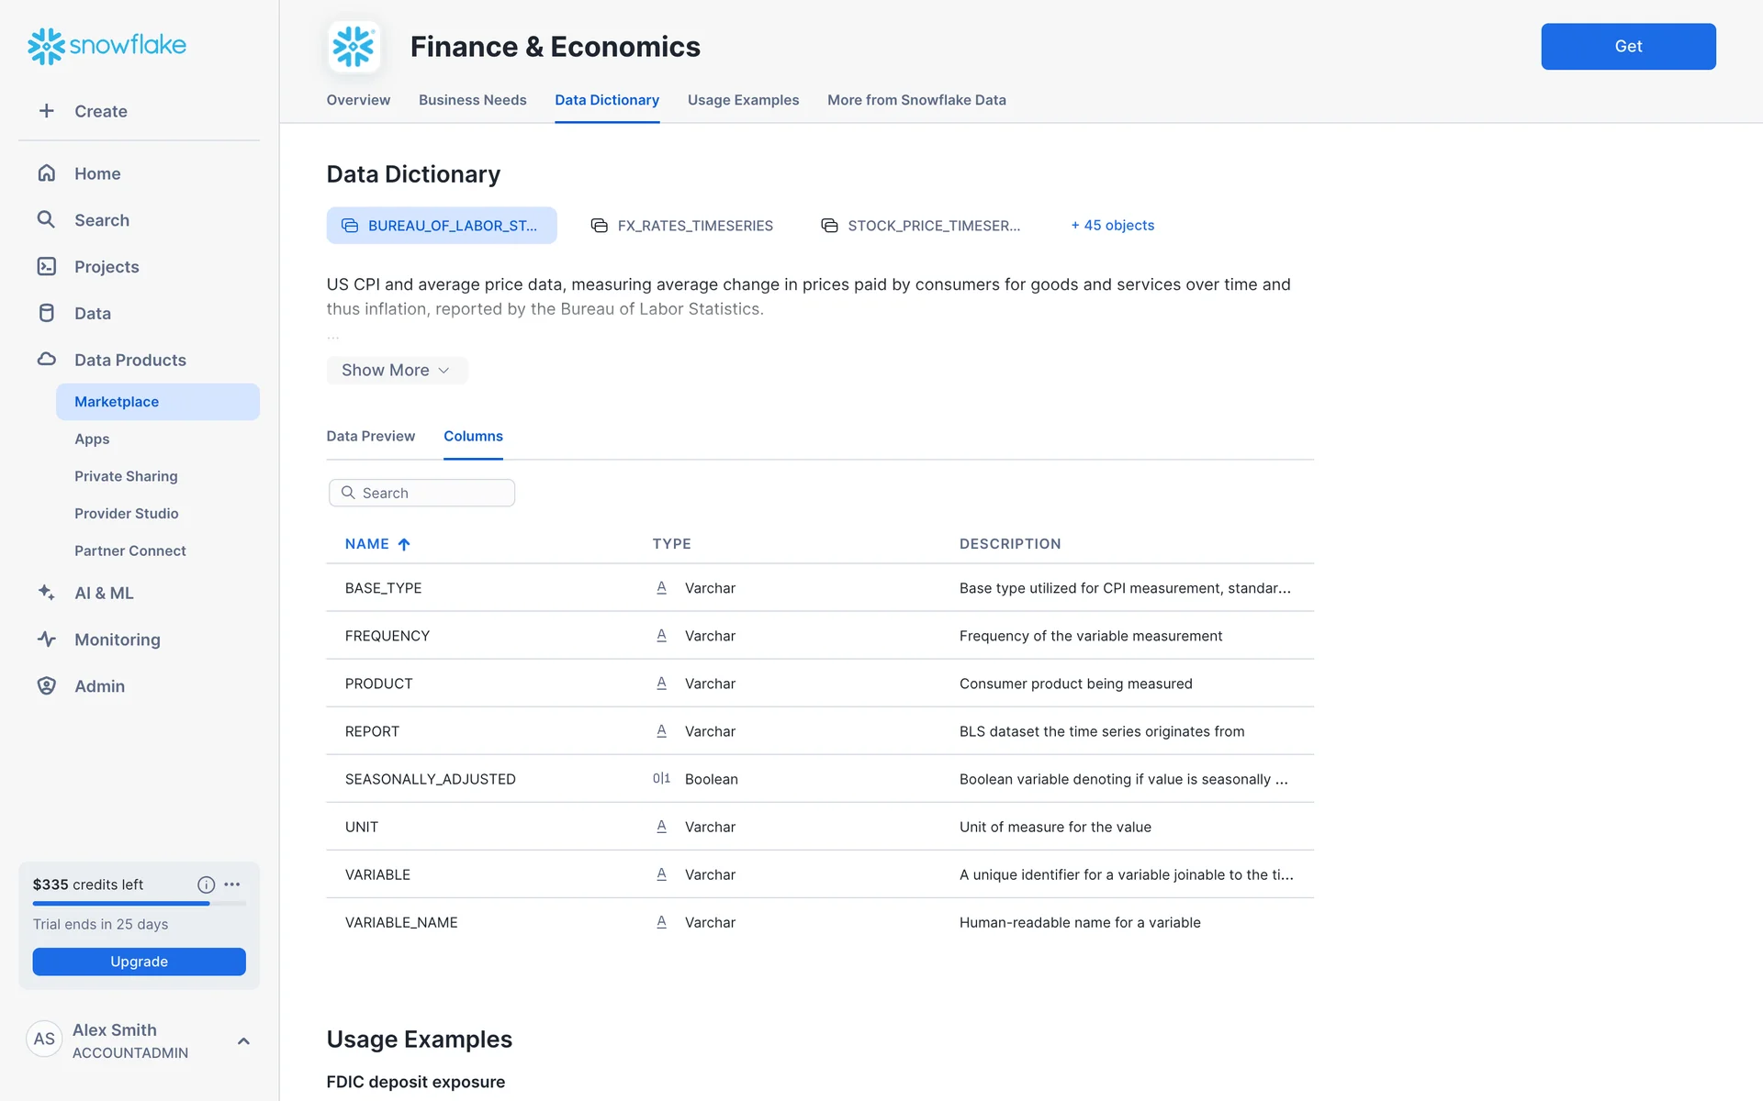The width and height of the screenshot is (1763, 1101).
Task: Switch to the Usage Examples tab
Action: (x=743, y=100)
